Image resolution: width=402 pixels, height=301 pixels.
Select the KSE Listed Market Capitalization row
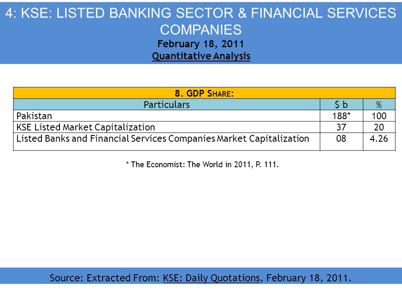[204, 127]
